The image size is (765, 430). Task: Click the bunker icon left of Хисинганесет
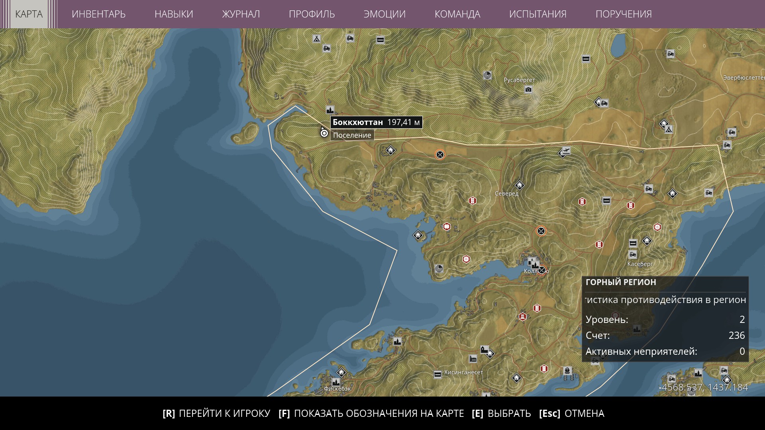437,374
